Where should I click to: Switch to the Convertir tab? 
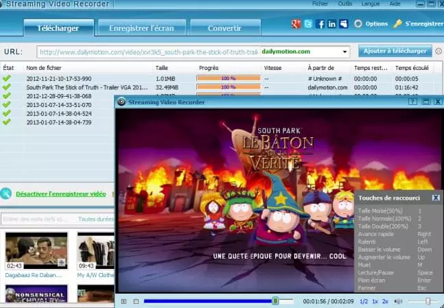pos(225,28)
